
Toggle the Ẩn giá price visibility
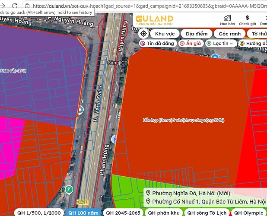pyautogui.click(x=191, y=43)
